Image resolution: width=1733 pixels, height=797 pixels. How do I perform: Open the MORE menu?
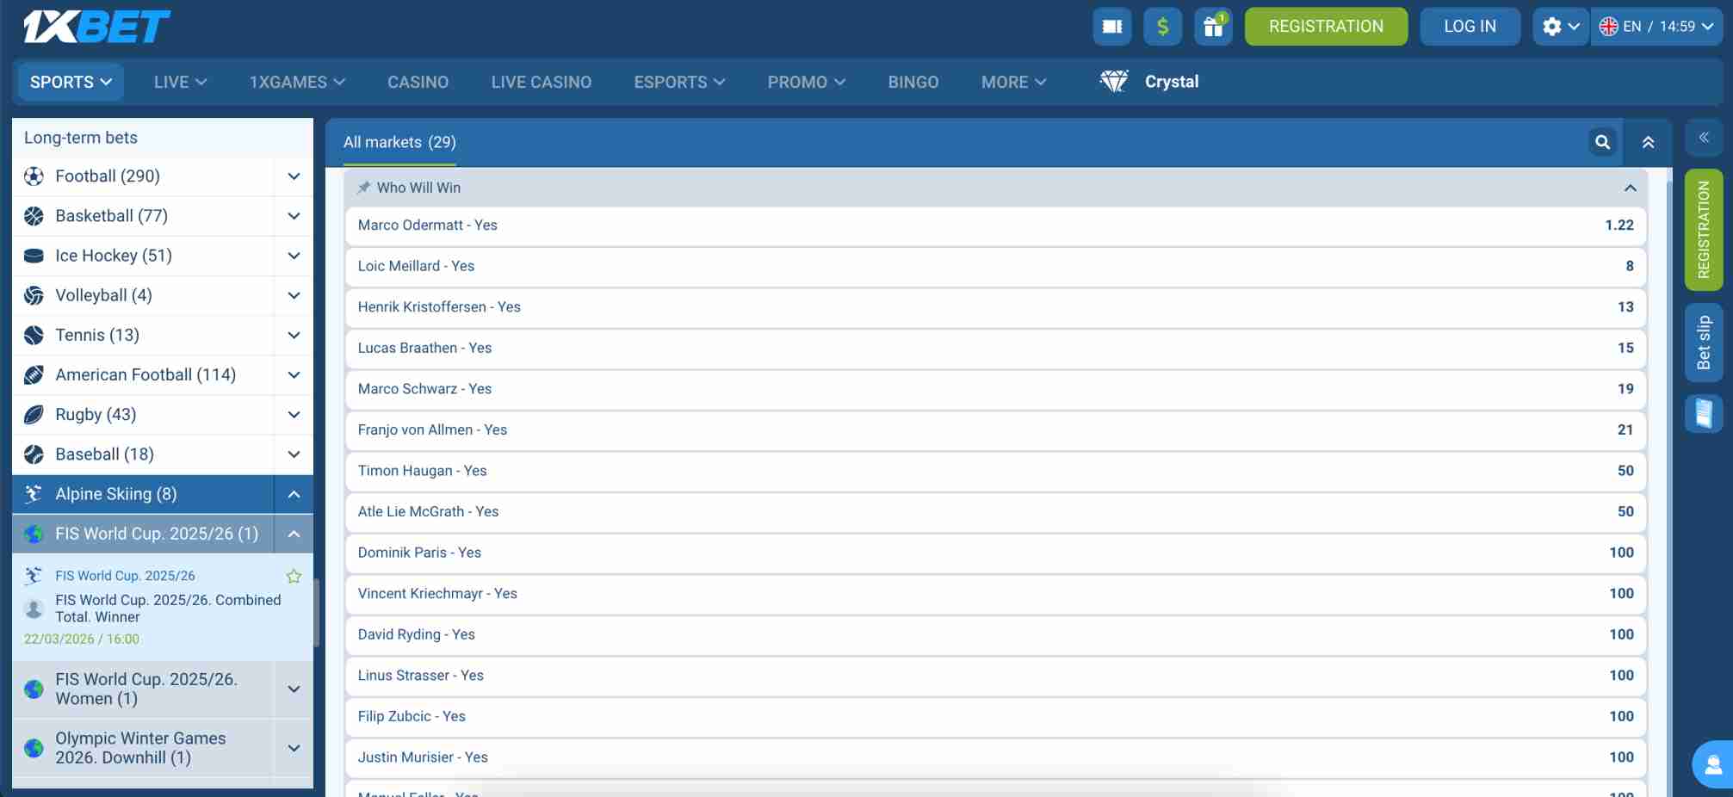tap(1013, 82)
